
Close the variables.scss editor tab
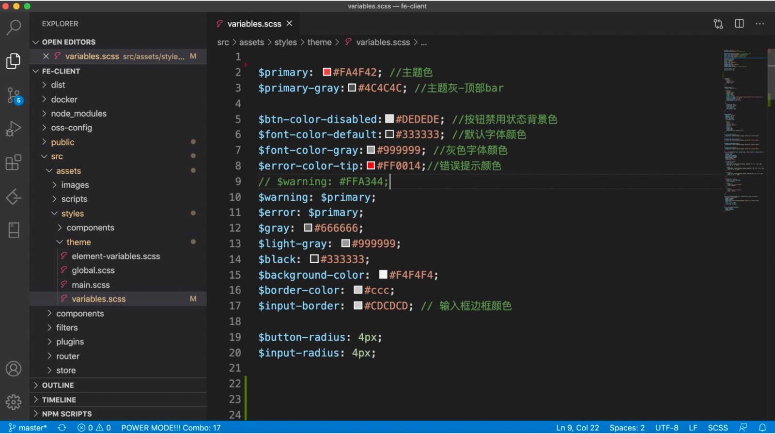(x=290, y=23)
